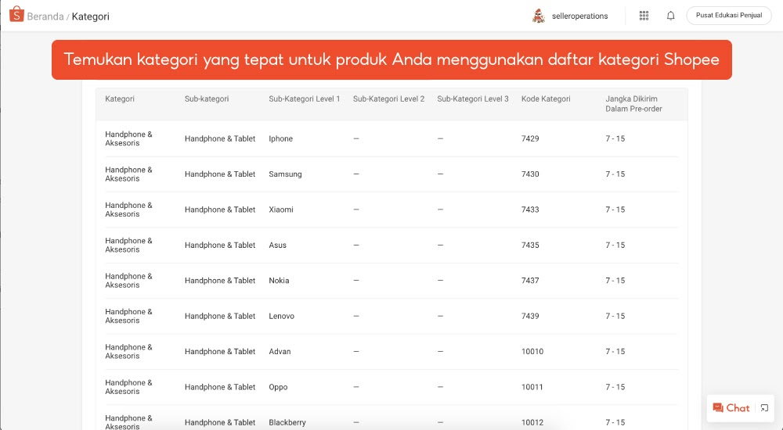Click the orange Temukan kategori banner

pyautogui.click(x=391, y=60)
